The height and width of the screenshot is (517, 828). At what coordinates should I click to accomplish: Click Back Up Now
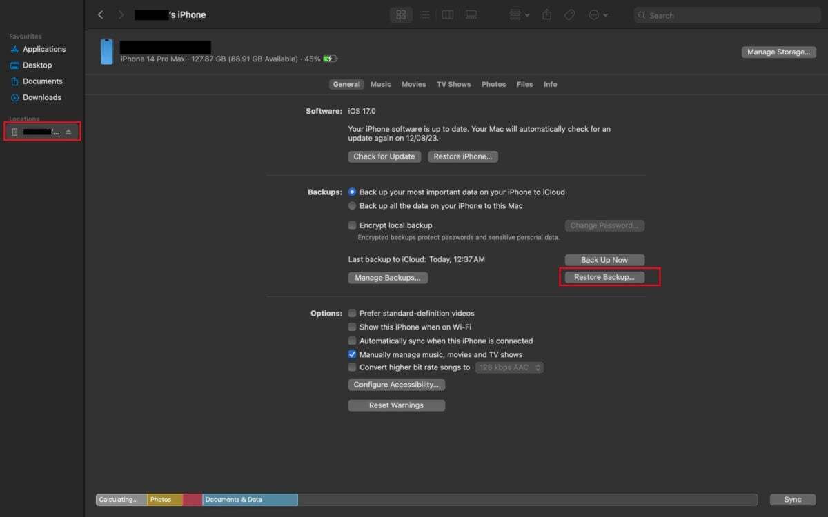click(x=604, y=260)
